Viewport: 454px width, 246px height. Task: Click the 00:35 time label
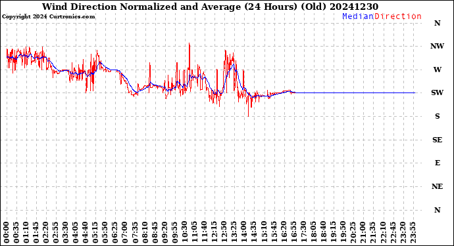16,232
